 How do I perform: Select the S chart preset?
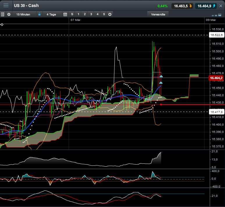[72, 14]
